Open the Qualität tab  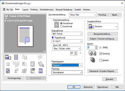[77, 10]
